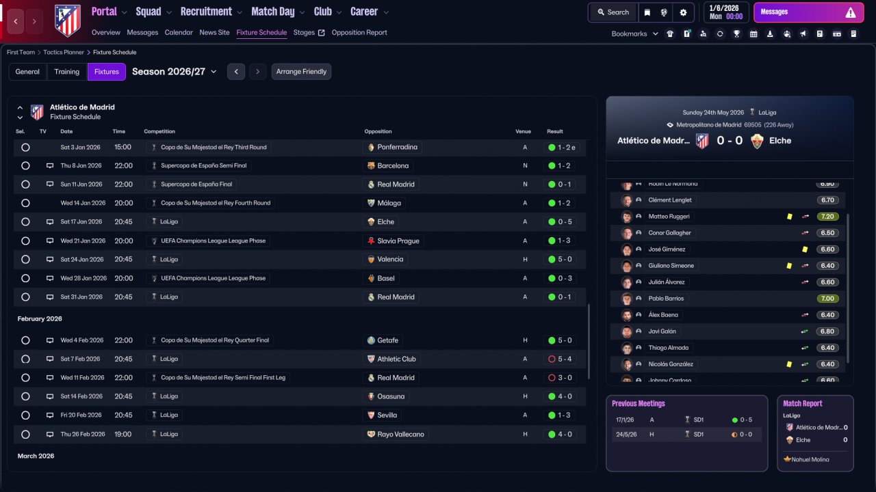Open the purple Messages button
This screenshot has width=876, height=492.
pos(808,12)
